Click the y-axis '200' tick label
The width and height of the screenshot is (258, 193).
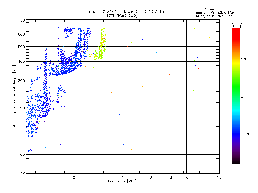[x=21, y=108]
